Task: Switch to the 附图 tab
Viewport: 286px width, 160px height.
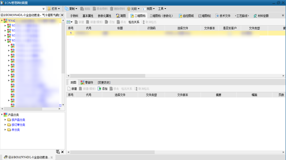Action: 73,83
